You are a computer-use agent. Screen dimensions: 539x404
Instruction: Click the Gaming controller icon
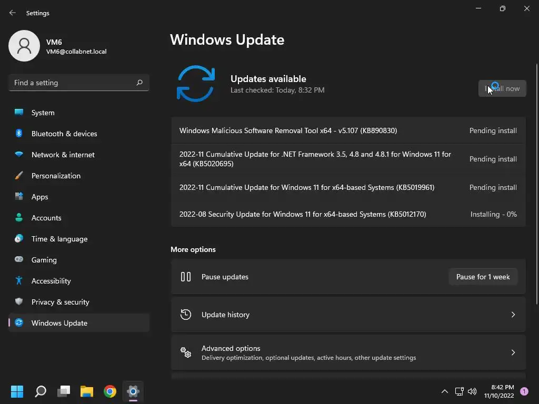pyautogui.click(x=19, y=259)
